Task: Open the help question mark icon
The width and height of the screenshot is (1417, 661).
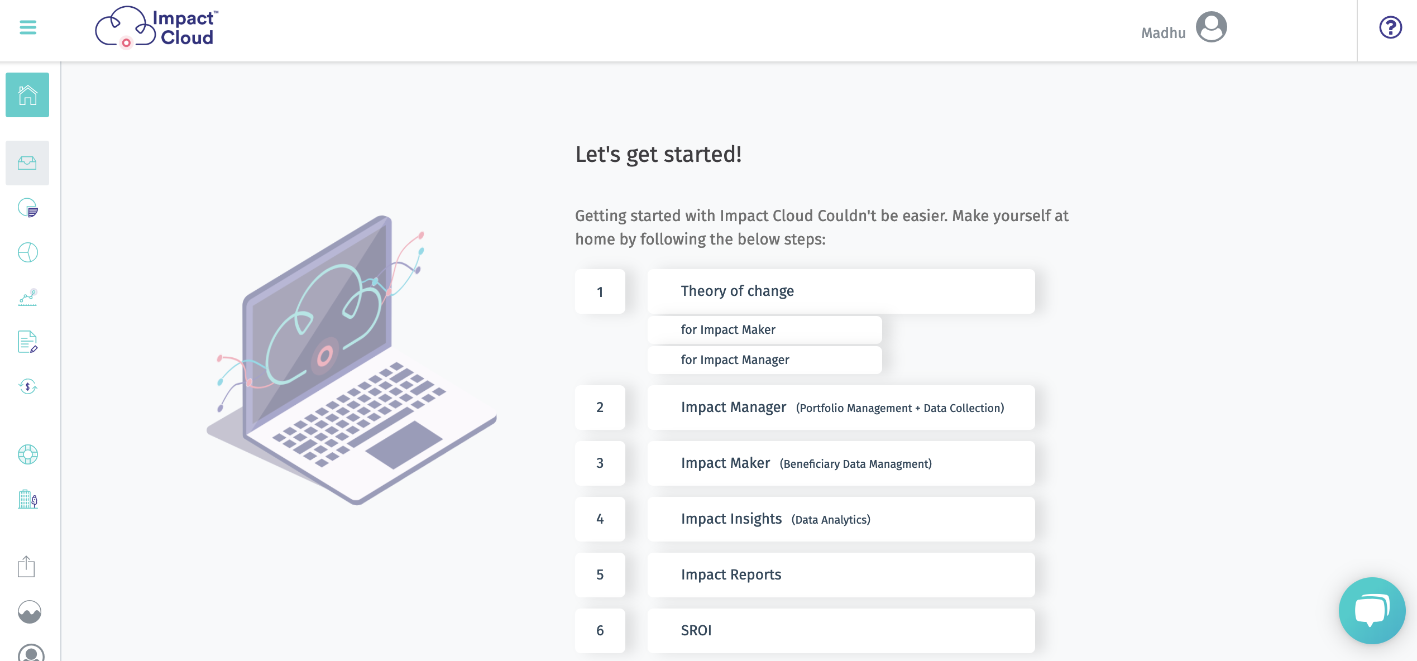Action: point(1390,27)
